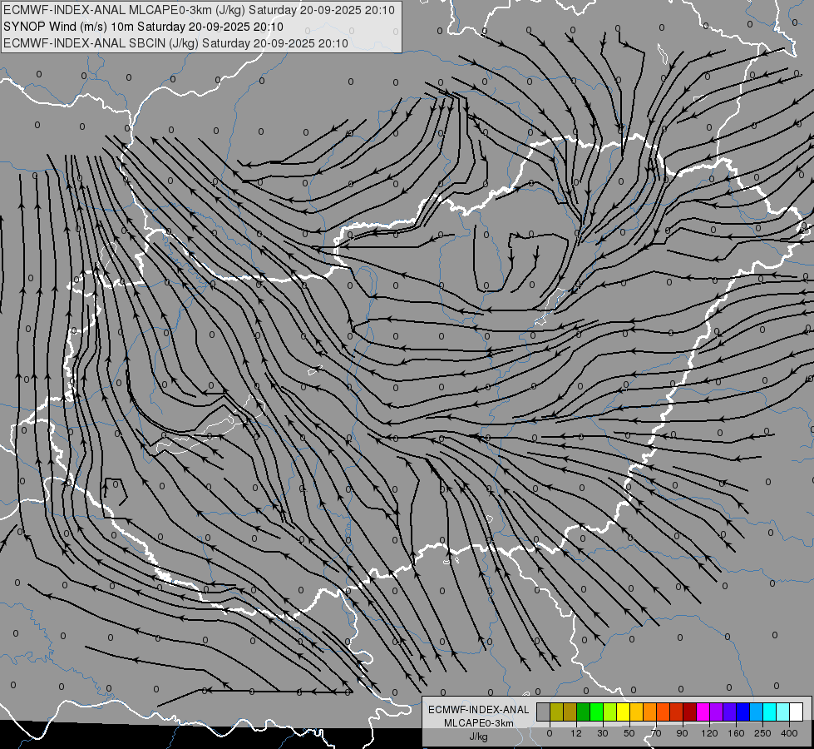814x749 pixels.
Task: Select the pure yellow legend swatch
Action: pyautogui.click(x=624, y=712)
